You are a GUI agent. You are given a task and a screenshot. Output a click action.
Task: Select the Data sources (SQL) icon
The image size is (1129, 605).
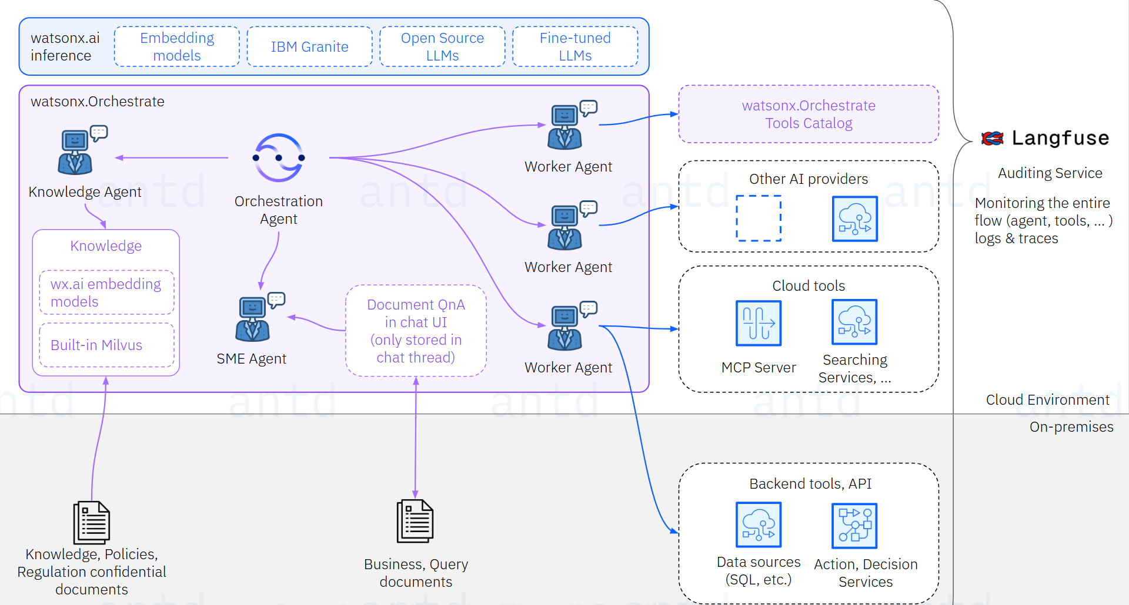coord(758,525)
